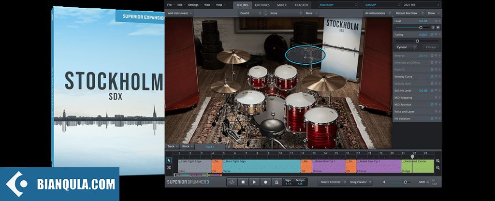Open the All Articulations dropdown

(378, 13)
